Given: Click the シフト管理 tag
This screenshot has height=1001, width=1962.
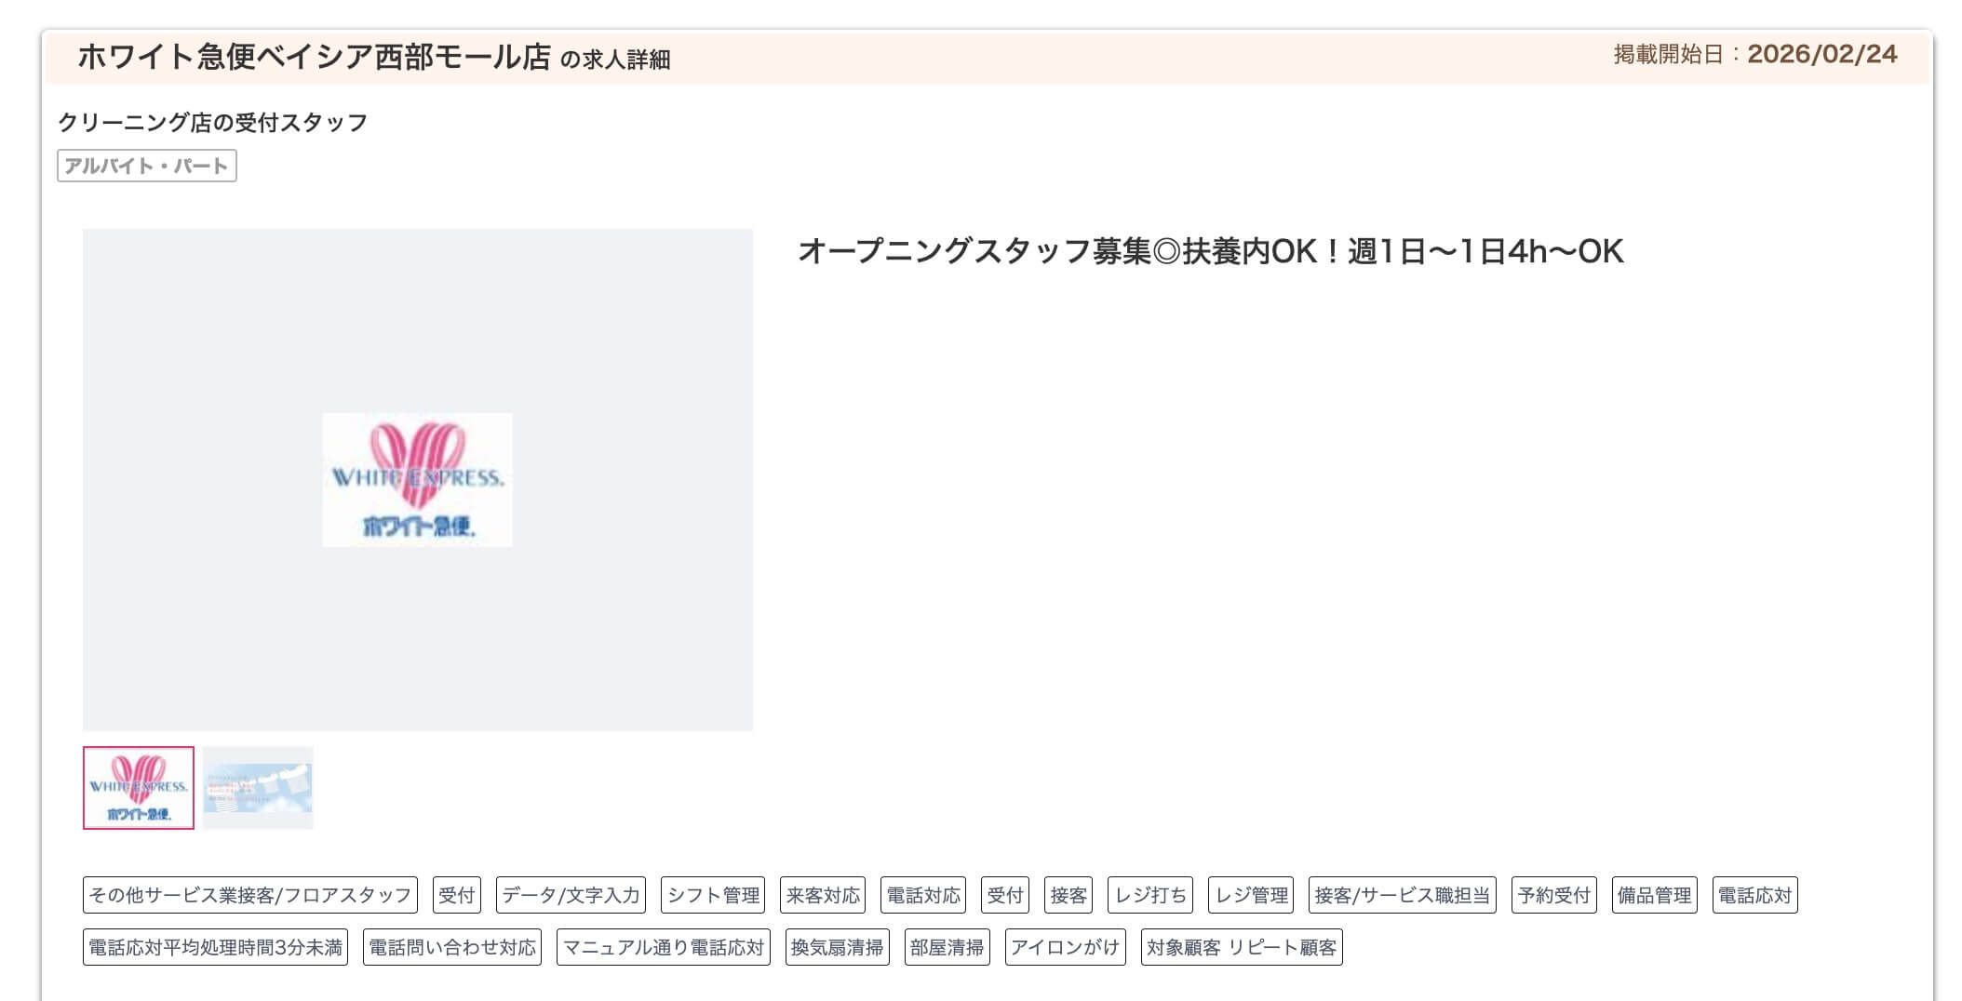Looking at the screenshot, I should point(713,895).
